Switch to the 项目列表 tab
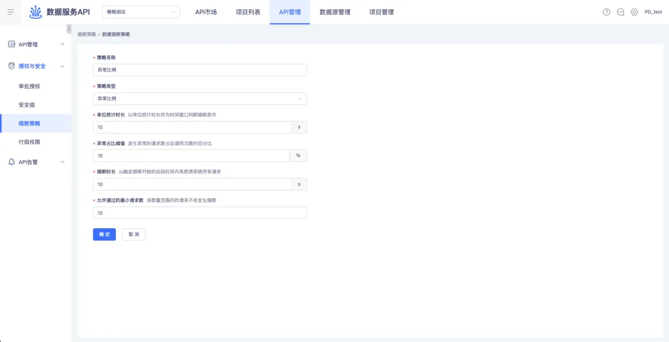This screenshot has height=342, width=669. coord(248,12)
